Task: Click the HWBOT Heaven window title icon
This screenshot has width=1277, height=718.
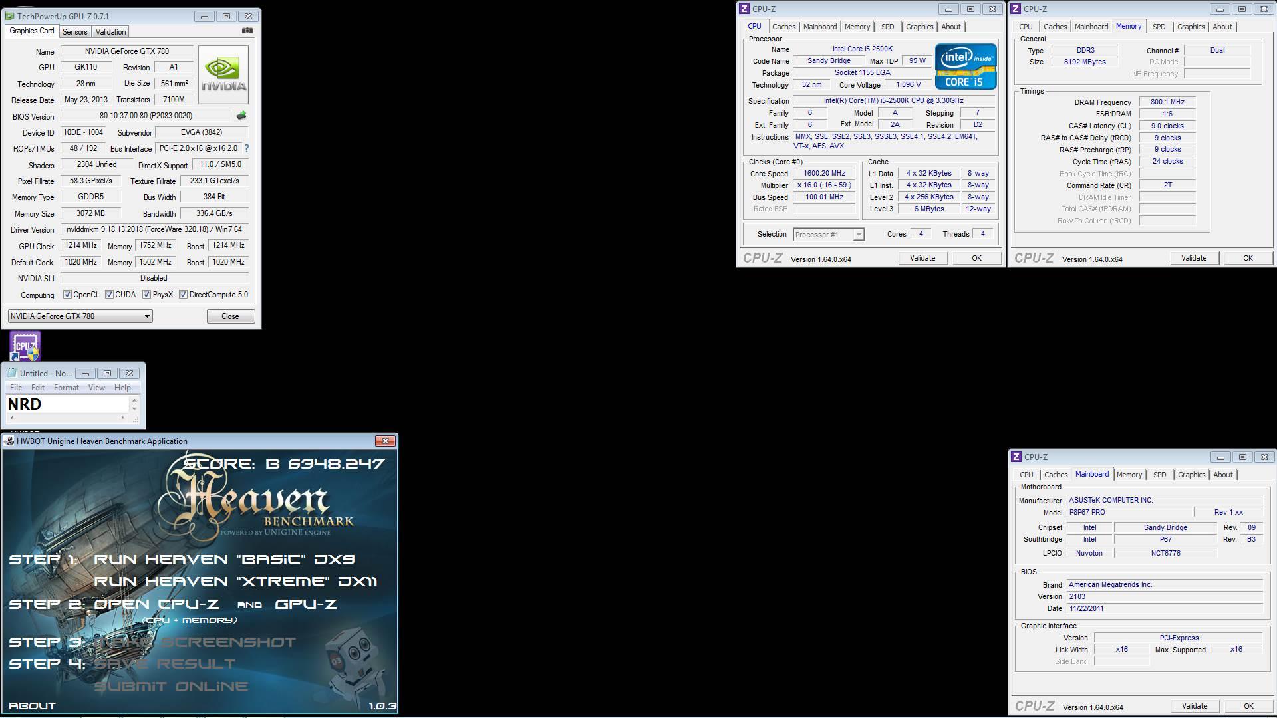Action: coord(9,441)
